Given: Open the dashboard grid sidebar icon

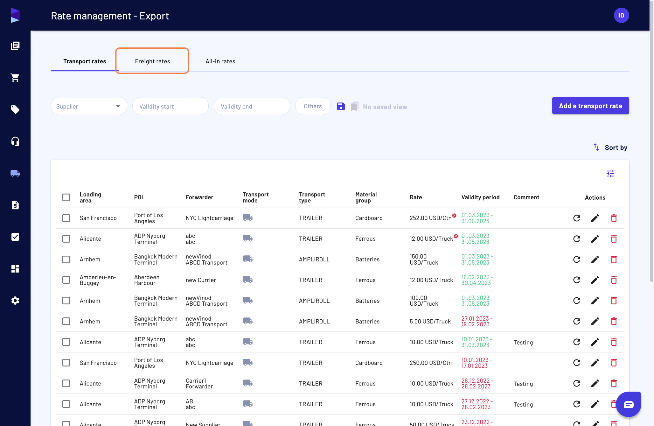Looking at the screenshot, I should [15, 269].
